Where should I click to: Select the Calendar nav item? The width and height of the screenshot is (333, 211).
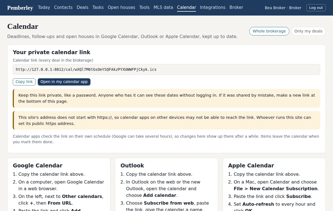[x=186, y=7]
